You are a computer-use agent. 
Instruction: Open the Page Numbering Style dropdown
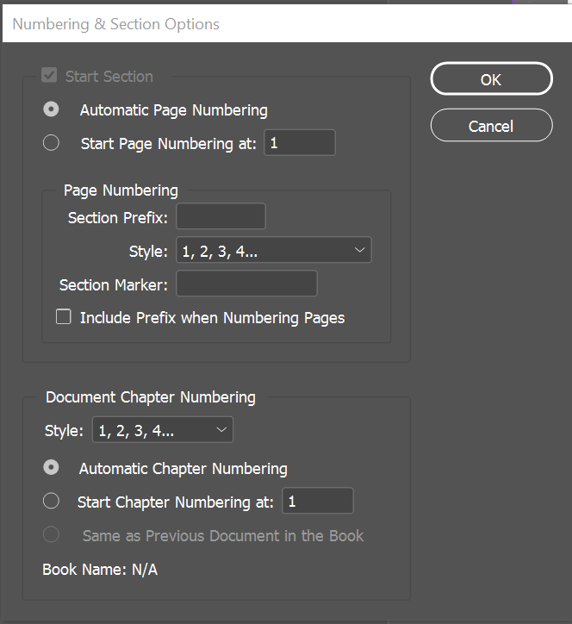[x=274, y=250]
